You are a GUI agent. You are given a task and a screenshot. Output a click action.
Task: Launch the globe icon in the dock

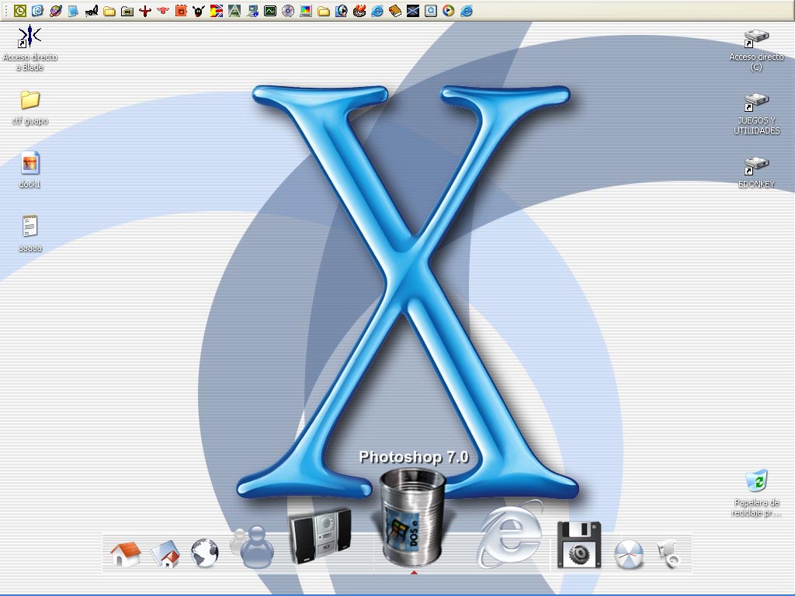(205, 553)
